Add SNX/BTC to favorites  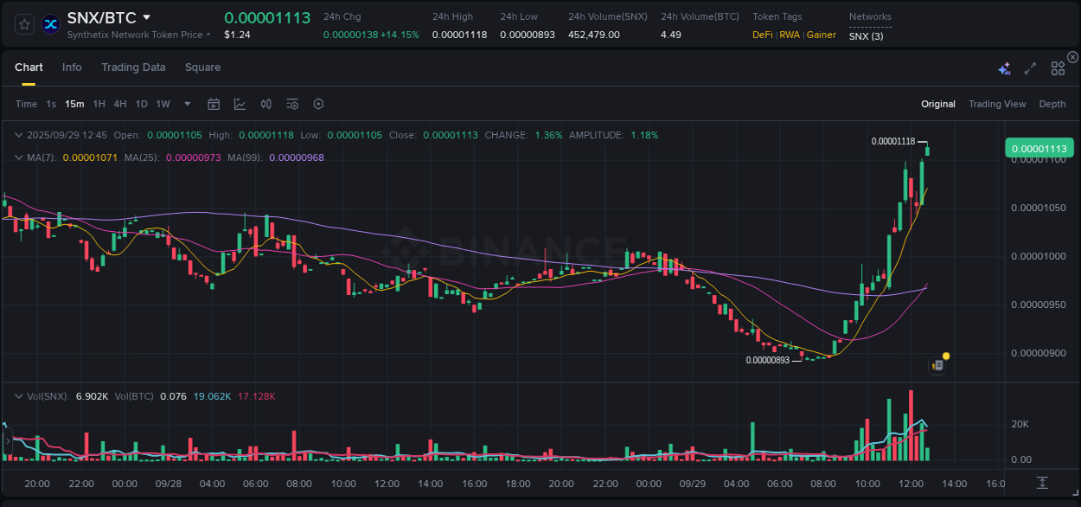tap(23, 23)
